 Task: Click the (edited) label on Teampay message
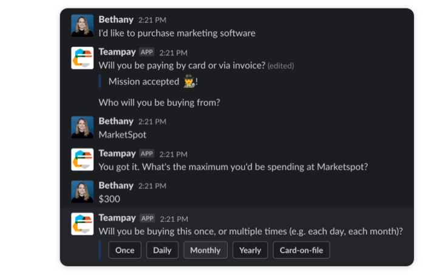pyautogui.click(x=280, y=65)
